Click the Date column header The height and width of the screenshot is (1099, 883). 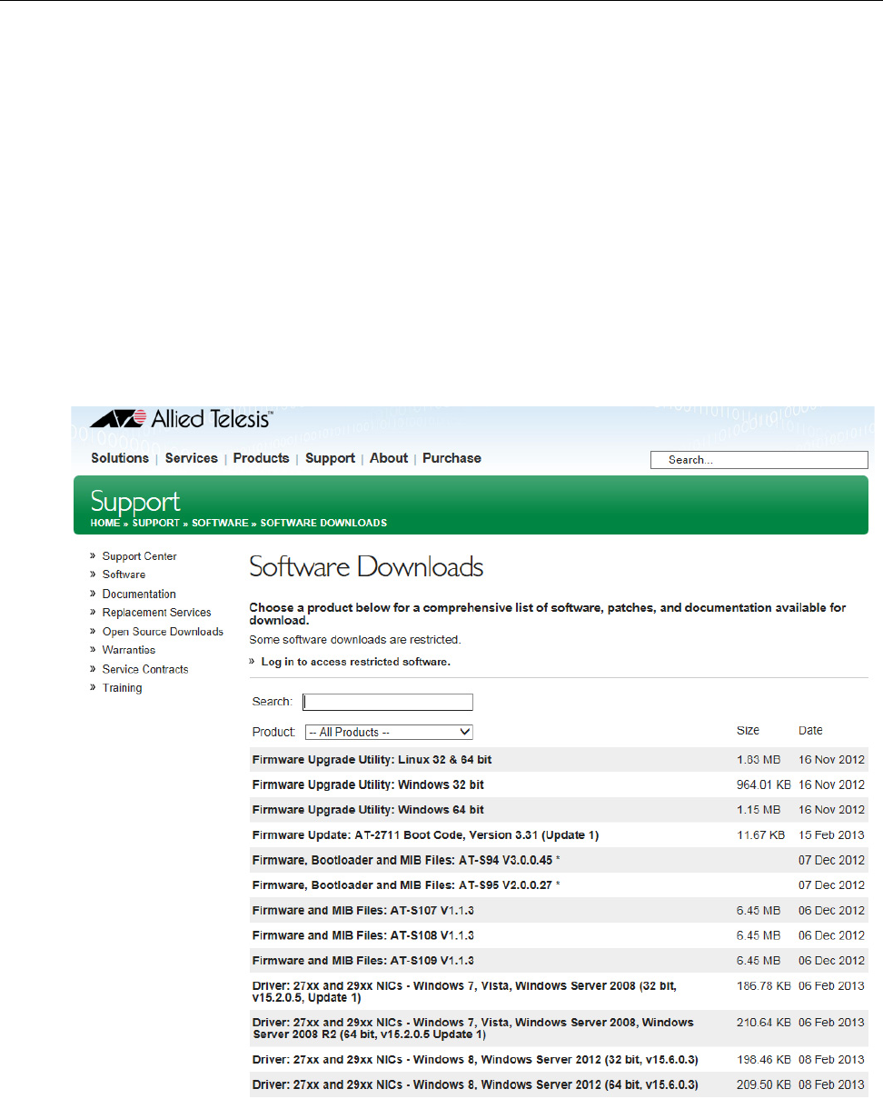pos(810,730)
